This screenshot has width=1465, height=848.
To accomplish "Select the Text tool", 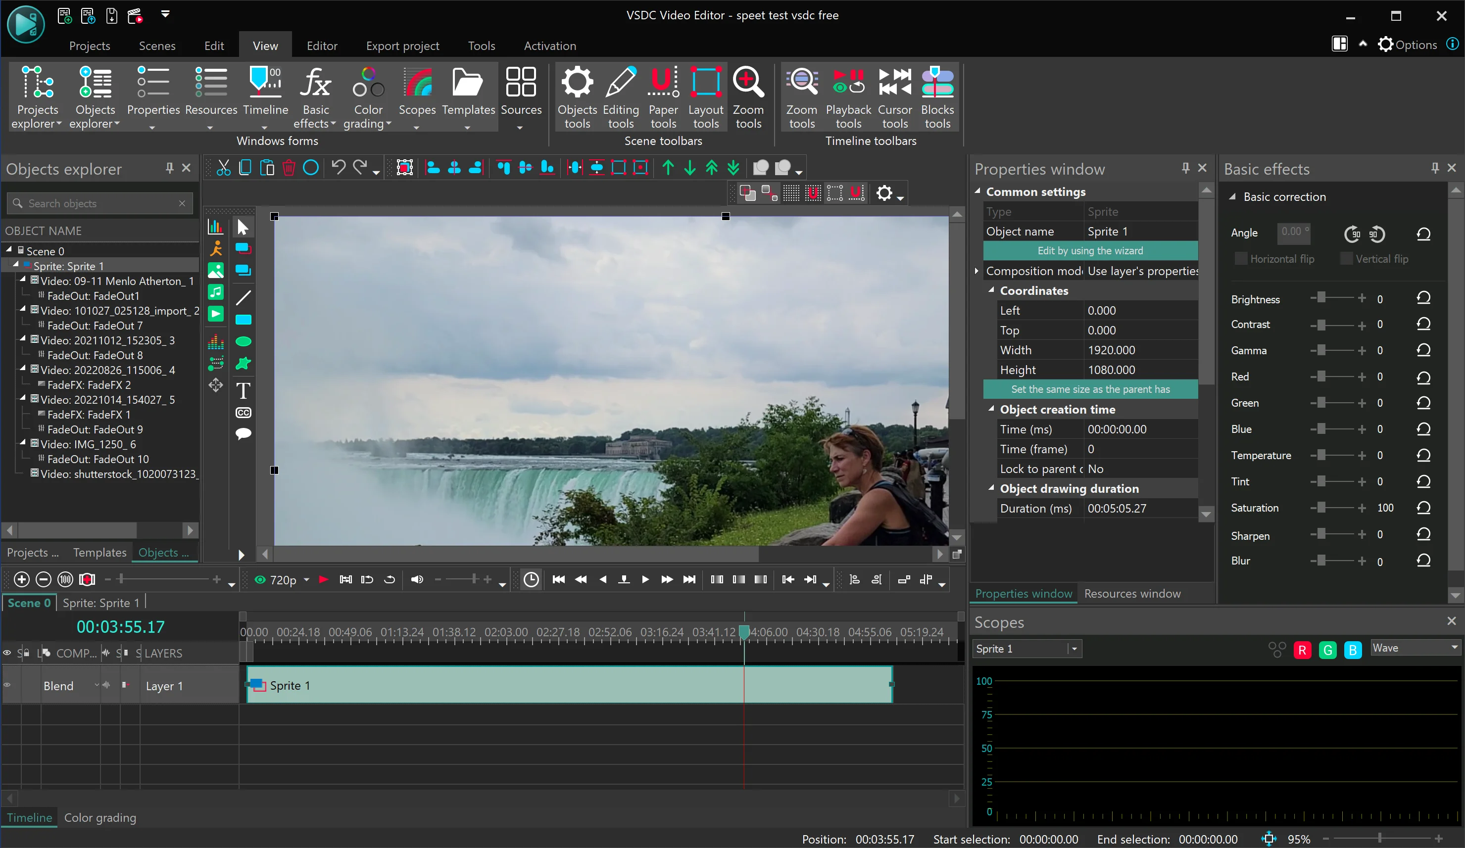I will pyautogui.click(x=243, y=390).
